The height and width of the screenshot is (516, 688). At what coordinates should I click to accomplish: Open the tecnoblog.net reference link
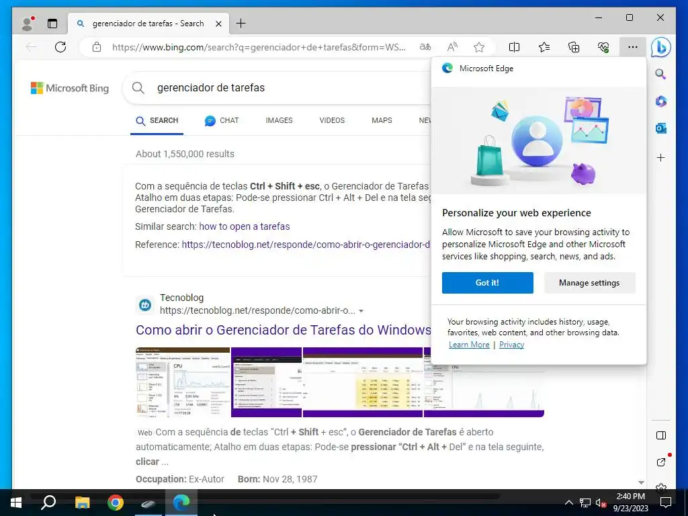click(x=306, y=245)
